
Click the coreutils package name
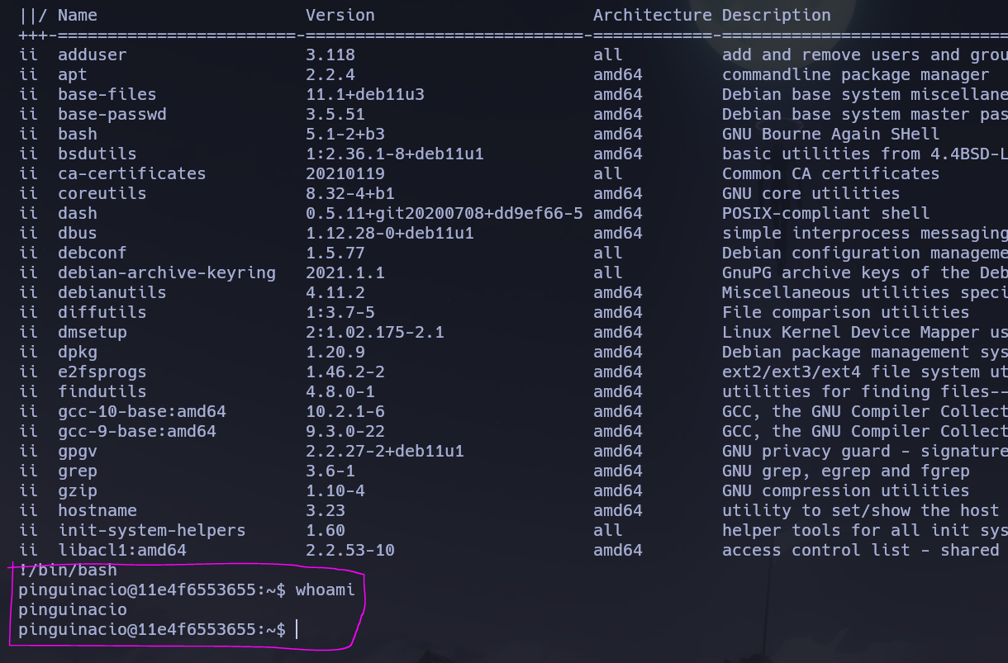[102, 193]
